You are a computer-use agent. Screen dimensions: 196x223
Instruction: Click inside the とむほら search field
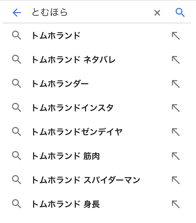point(89,13)
